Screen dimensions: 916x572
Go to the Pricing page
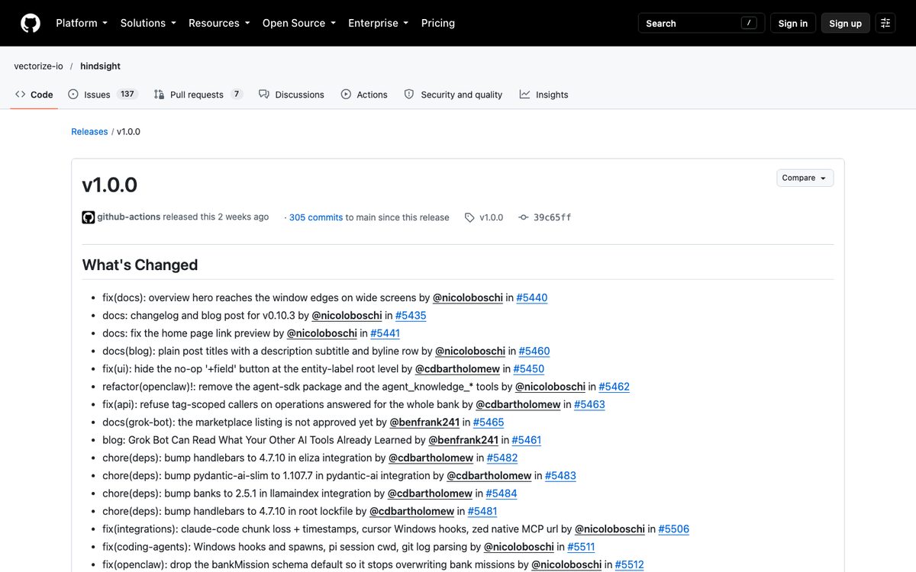coord(438,23)
